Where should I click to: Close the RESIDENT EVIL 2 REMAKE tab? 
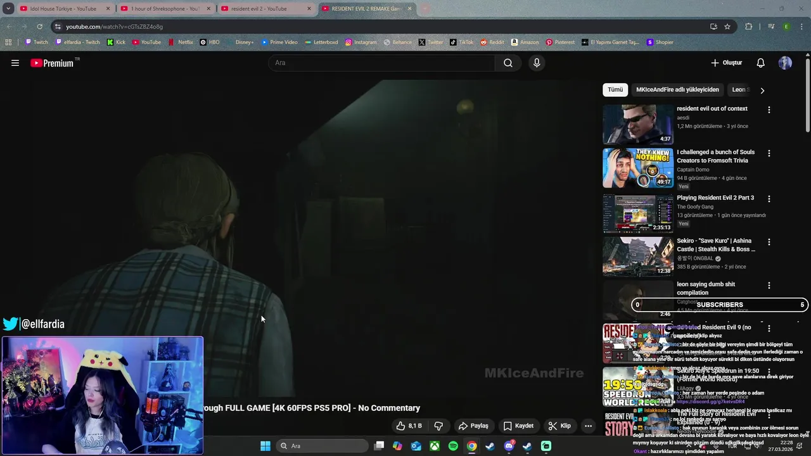pos(410,9)
